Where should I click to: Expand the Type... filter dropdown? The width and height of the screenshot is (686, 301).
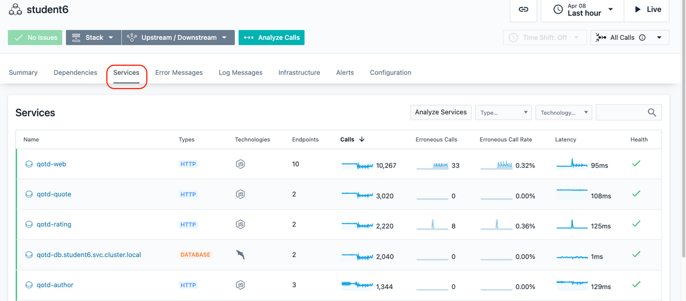504,112
